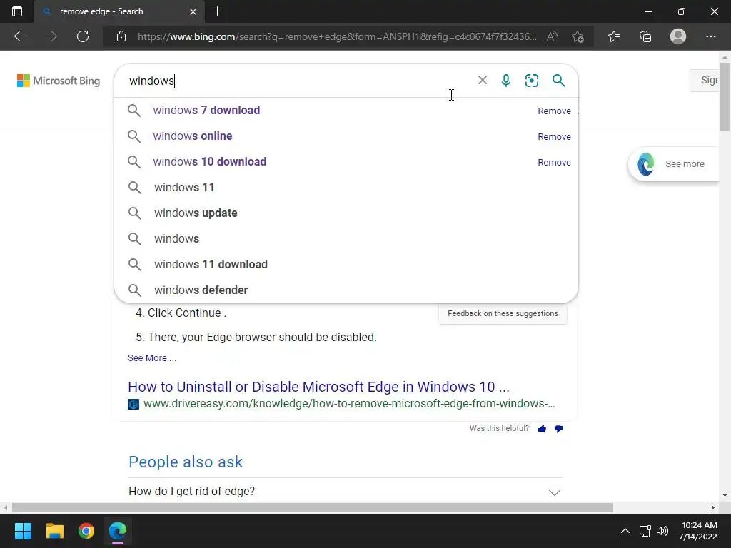Click scrollbar down arrow

tap(725, 495)
